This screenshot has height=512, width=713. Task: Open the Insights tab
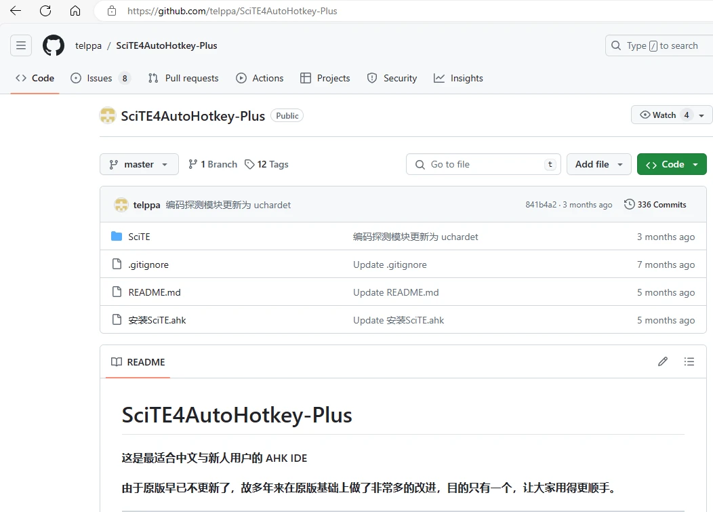[458, 78]
